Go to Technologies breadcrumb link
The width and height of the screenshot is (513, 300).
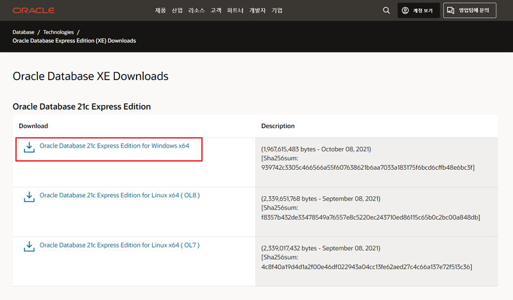coord(58,32)
